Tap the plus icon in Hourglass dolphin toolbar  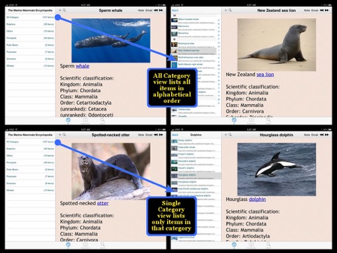(x=226, y=135)
